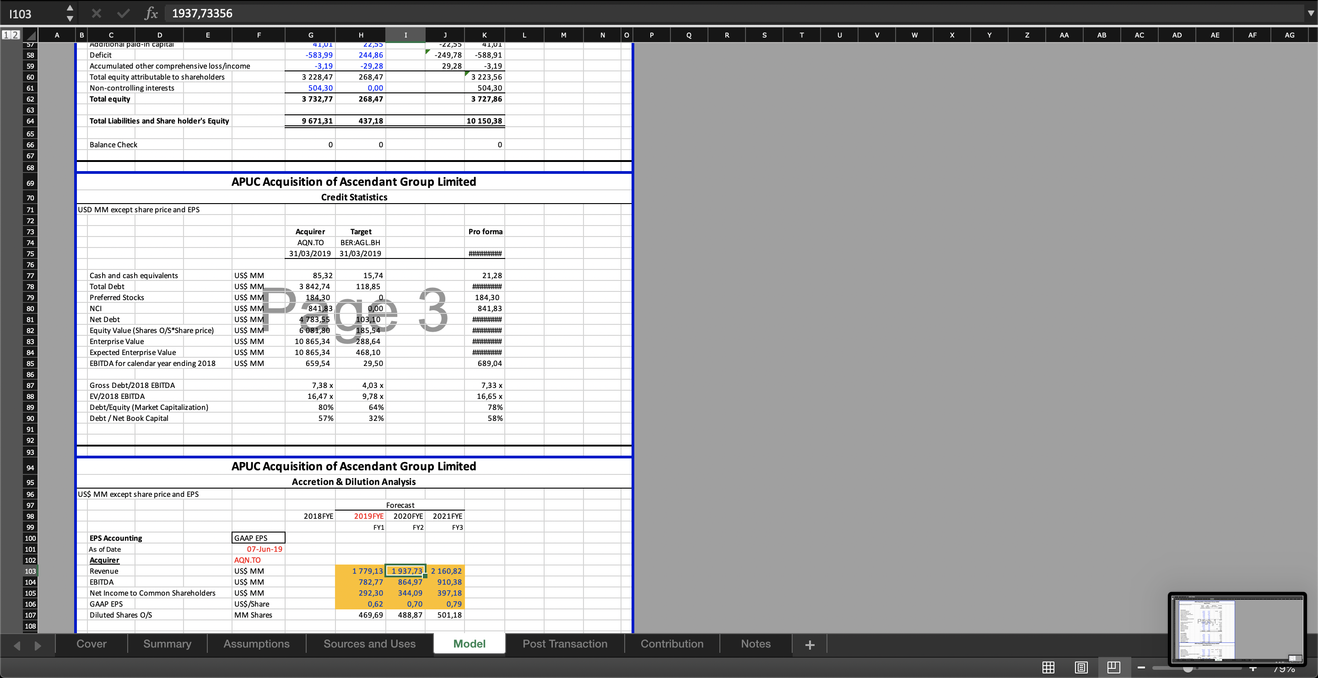The image size is (1318, 678).
Task: Select Page Break Preview view icon
Action: tap(1114, 667)
